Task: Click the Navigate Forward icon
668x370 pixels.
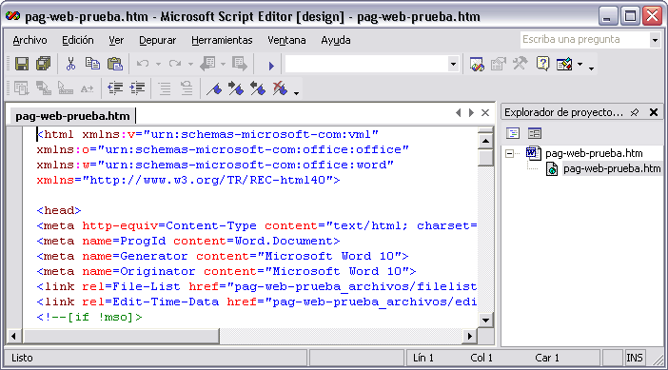Action: click(240, 64)
